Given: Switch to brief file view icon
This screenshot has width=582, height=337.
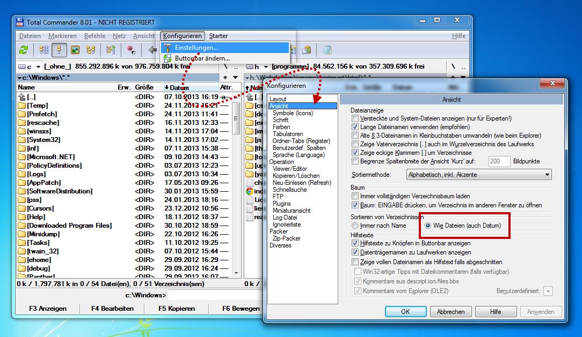Looking at the screenshot, I should click(x=44, y=50).
